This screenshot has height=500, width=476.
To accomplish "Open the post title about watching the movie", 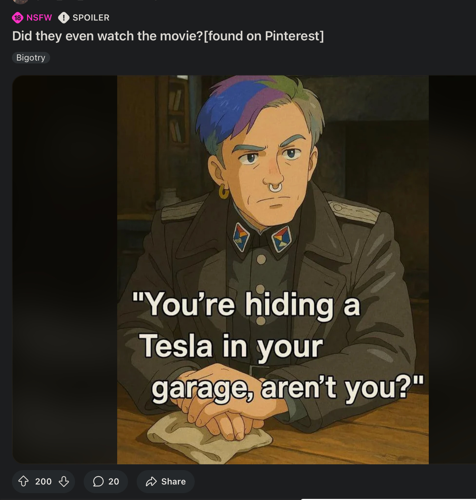I will coord(168,36).
